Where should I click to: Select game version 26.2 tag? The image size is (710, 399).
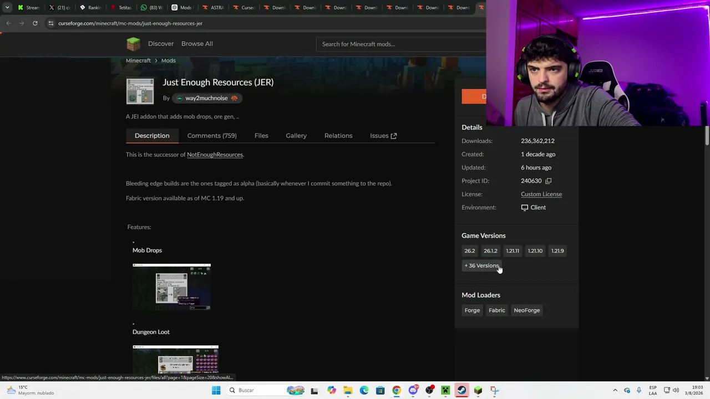pos(470,251)
